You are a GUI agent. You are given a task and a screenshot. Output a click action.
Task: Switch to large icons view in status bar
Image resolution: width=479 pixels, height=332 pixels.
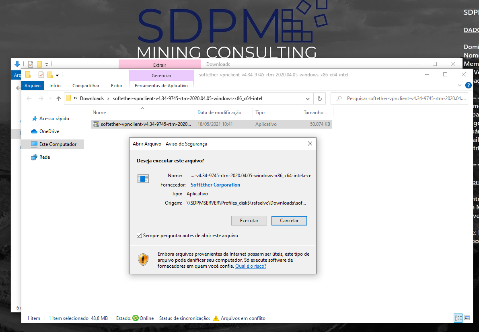click(x=467, y=318)
